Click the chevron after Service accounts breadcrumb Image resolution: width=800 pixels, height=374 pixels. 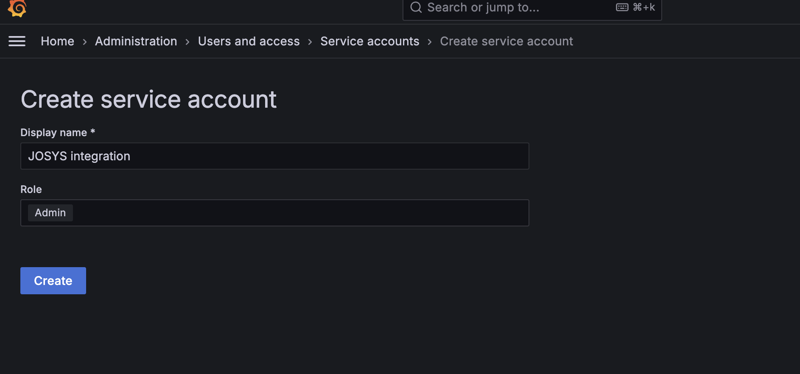430,42
